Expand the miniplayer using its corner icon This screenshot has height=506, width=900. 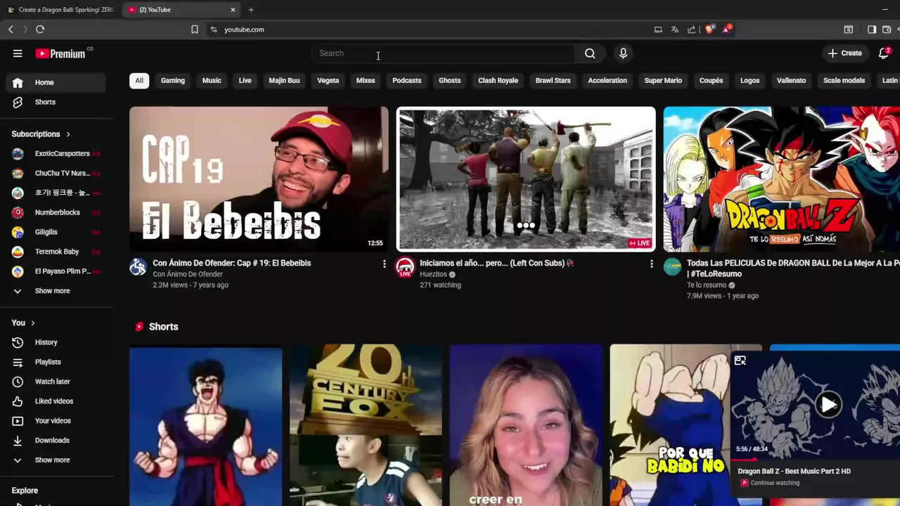tap(740, 361)
